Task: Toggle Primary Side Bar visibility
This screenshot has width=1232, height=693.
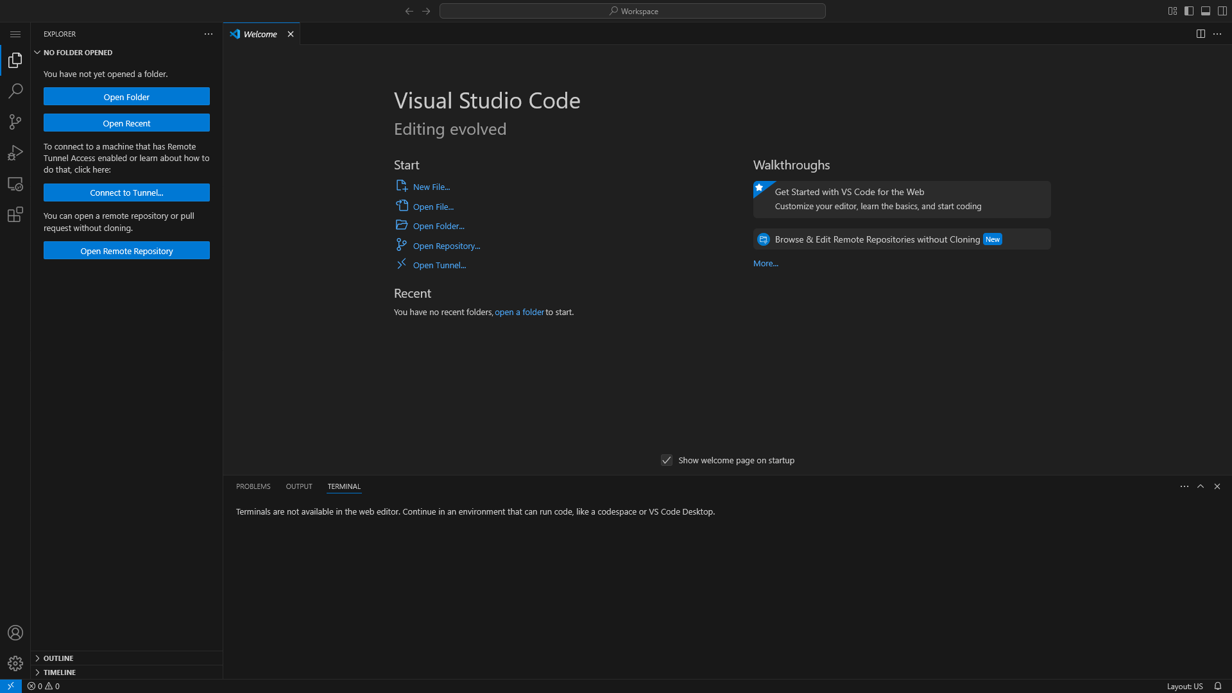Action: click(1189, 11)
